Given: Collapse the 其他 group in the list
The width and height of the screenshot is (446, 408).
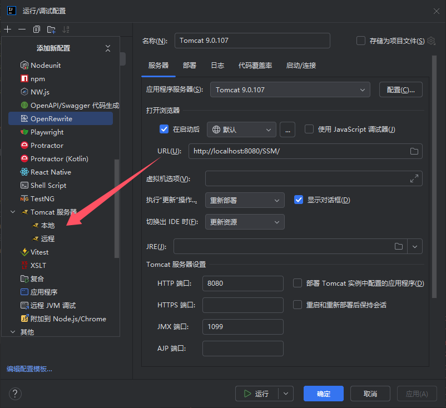Looking at the screenshot, I should pos(13,332).
